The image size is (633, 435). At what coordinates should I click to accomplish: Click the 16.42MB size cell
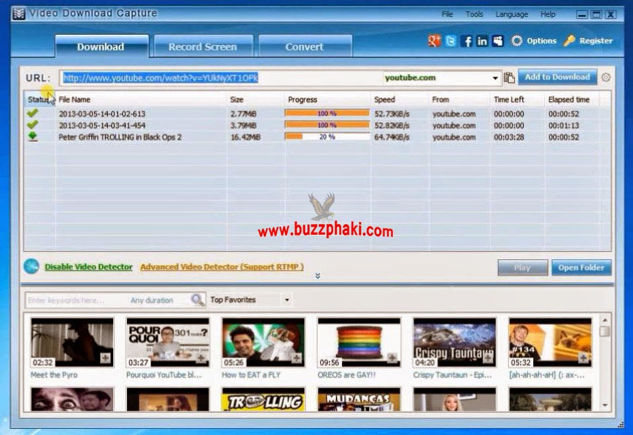point(246,137)
